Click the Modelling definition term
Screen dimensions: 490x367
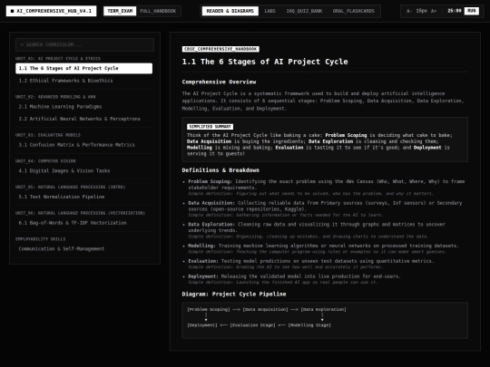[201, 246]
